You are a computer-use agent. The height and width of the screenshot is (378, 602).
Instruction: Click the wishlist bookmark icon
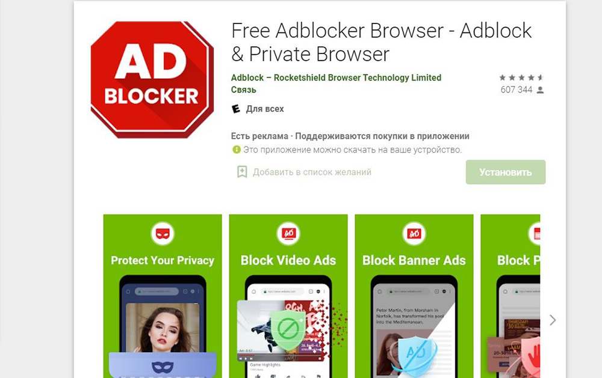pos(242,172)
